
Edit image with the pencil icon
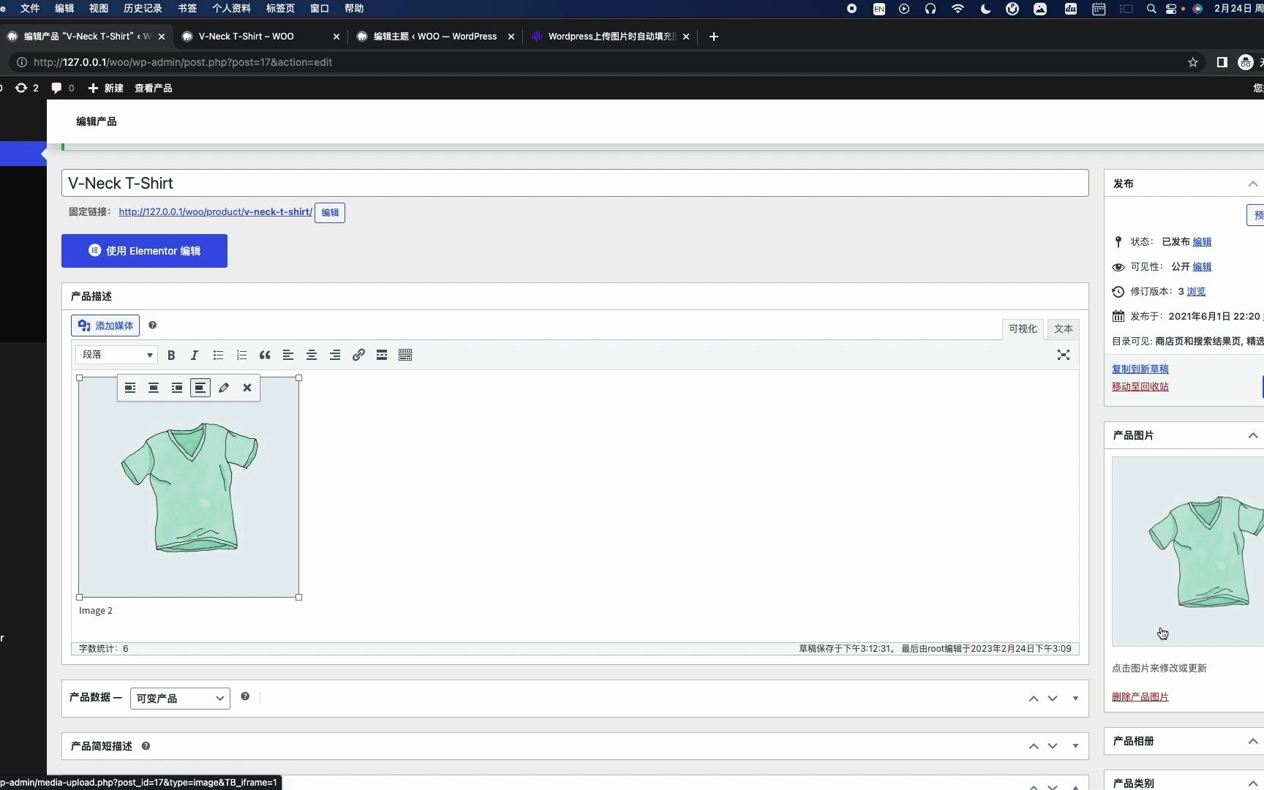pyautogui.click(x=224, y=388)
